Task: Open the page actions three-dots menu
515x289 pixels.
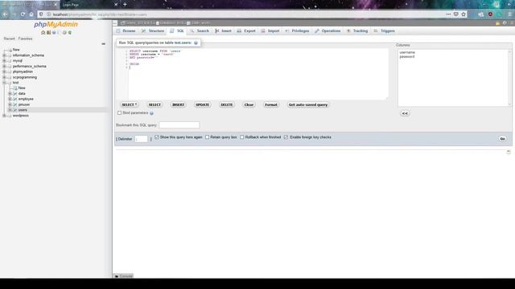Action: 448,14
